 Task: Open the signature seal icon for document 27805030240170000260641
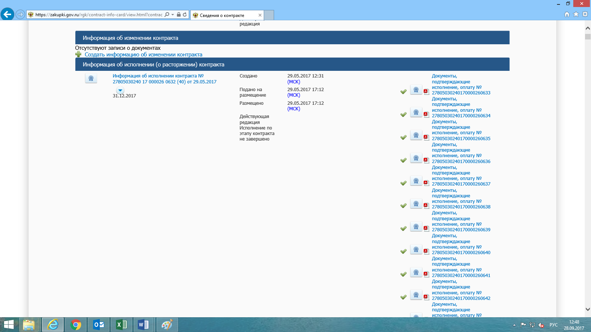(416, 273)
